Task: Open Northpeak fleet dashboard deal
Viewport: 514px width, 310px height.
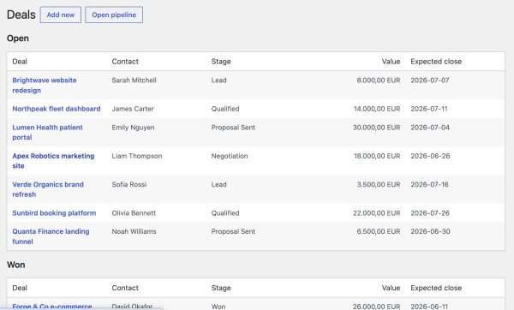Action: point(57,109)
